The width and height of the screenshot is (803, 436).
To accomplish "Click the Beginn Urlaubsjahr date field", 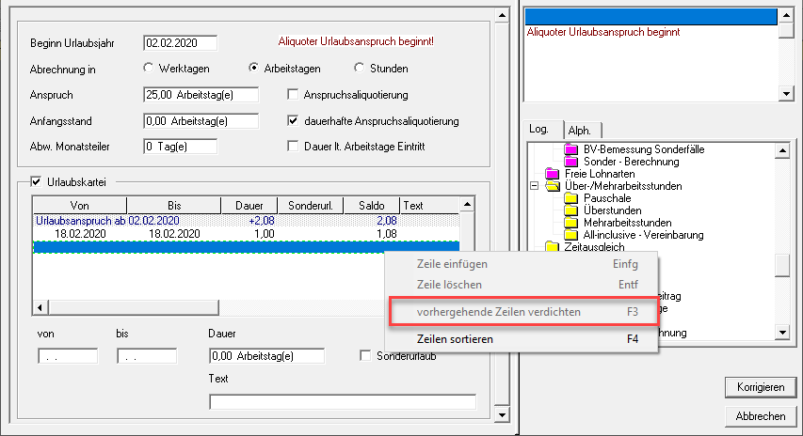I will [x=180, y=42].
